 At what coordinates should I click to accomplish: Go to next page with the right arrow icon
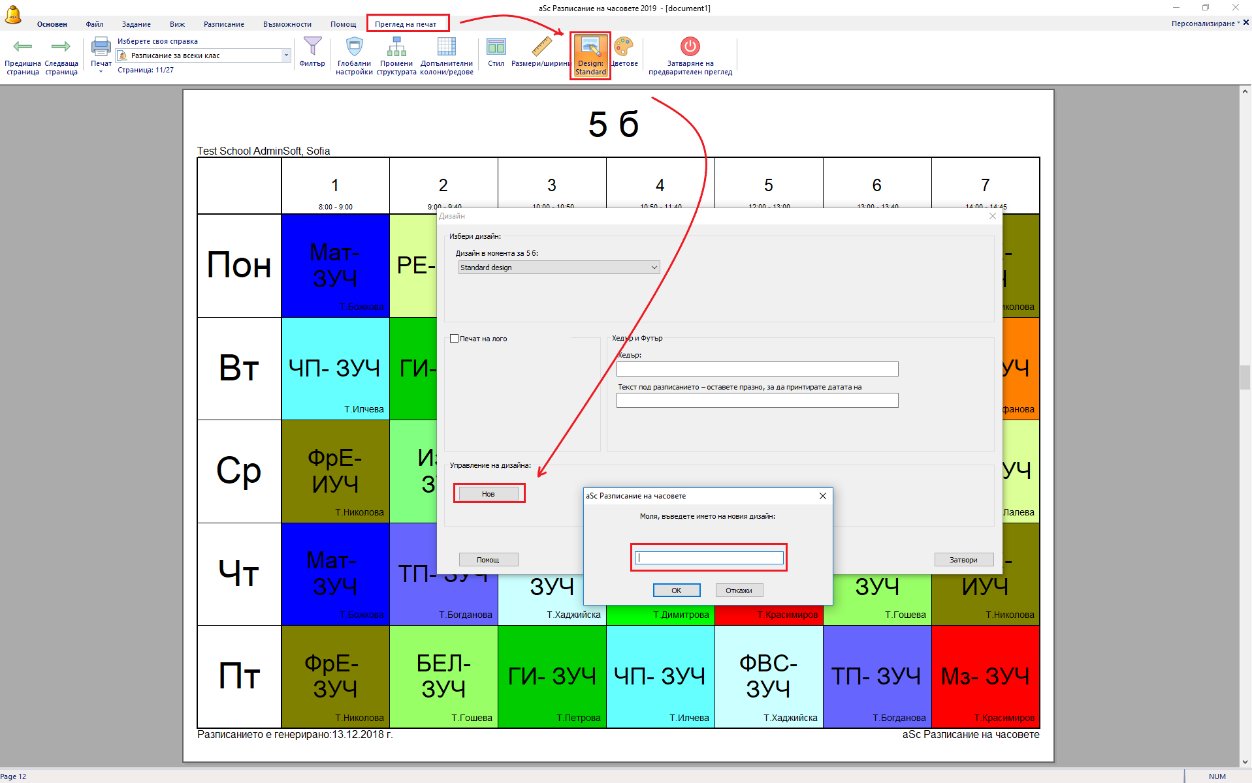click(x=61, y=47)
